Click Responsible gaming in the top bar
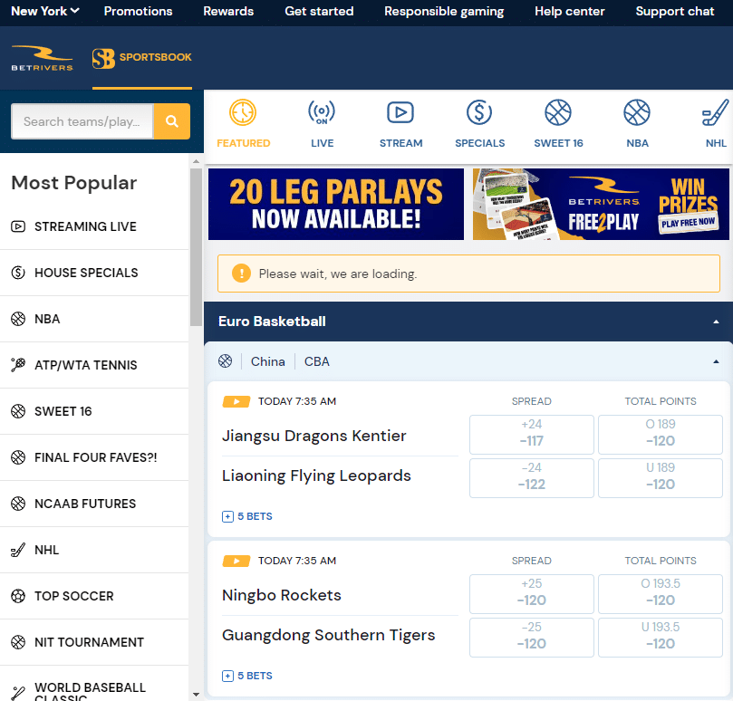The image size is (733, 701). coord(444,12)
